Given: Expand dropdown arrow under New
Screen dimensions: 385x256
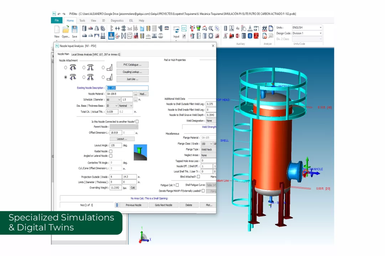Looking at the screenshot, I should coord(57,41).
